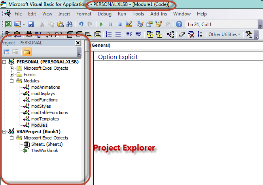Image resolution: width=263 pixels, height=185 pixels.
Task: Expand the Forms folder
Action: pyautogui.click(x=11, y=74)
